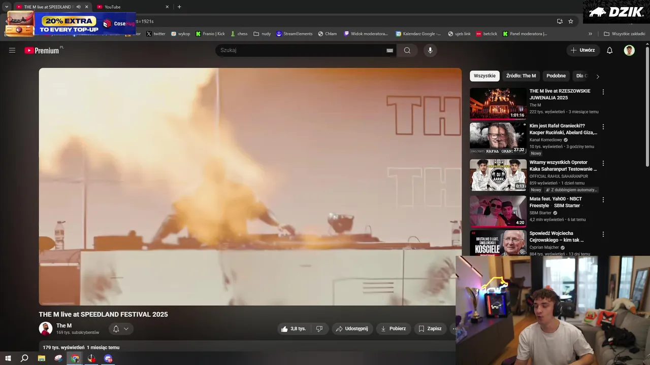
Task: Open The M channel name link
Action: point(64,325)
